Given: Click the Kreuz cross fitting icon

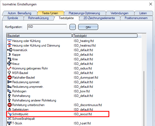Looking at the screenshot, I should click(9, 64).
